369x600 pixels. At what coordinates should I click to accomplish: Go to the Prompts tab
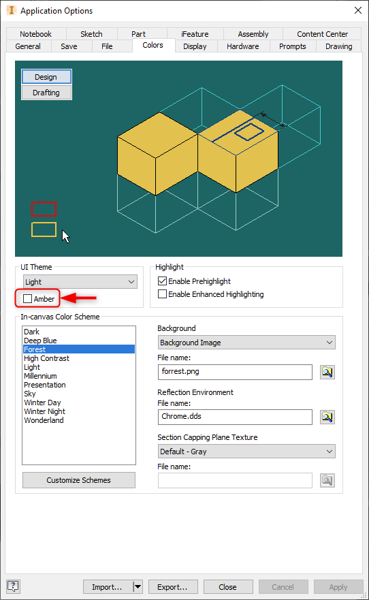click(x=293, y=46)
